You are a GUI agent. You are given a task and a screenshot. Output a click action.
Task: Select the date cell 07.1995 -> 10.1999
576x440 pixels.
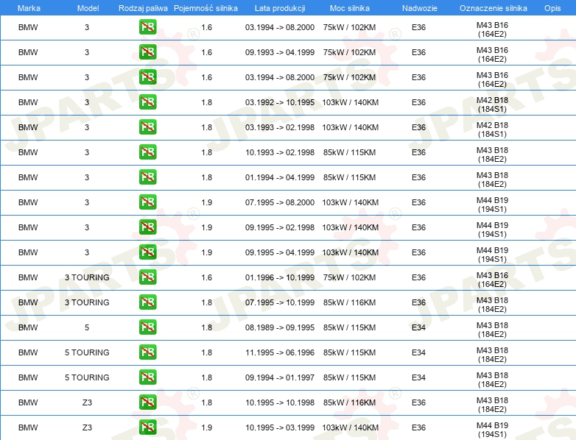tap(280, 302)
